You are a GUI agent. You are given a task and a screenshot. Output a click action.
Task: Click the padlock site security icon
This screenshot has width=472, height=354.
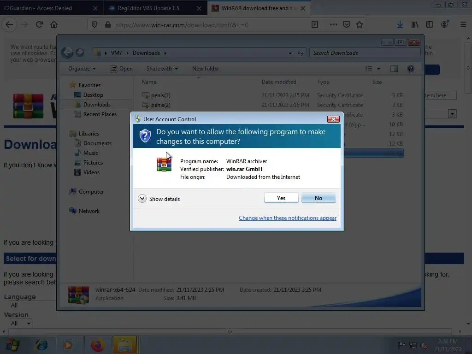107,25
